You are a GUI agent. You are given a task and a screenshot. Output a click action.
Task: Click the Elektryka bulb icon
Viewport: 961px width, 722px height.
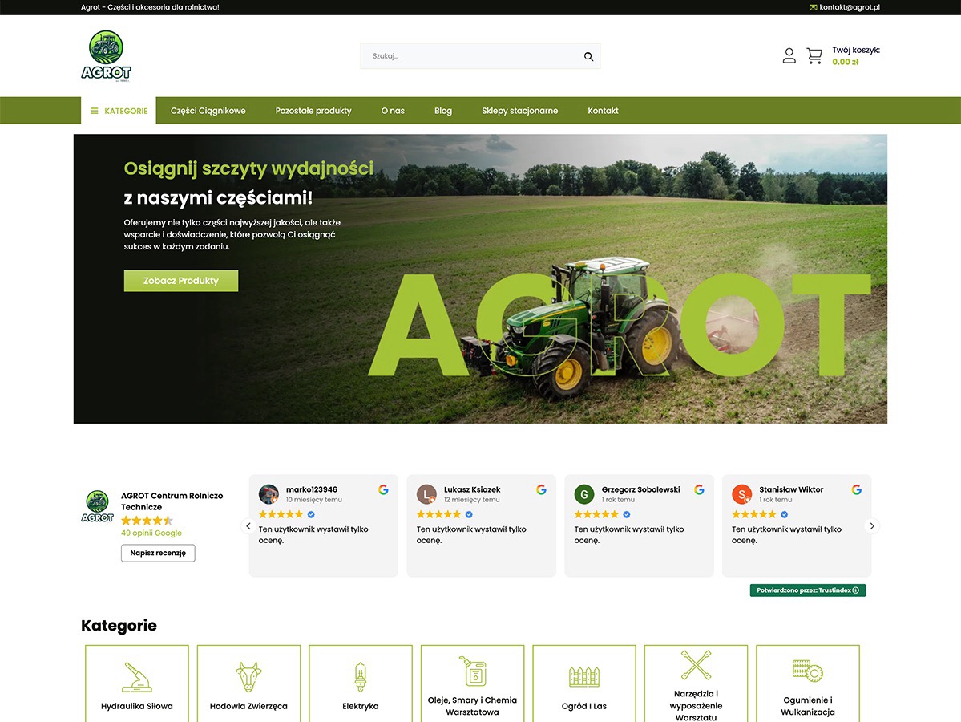(361, 677)
